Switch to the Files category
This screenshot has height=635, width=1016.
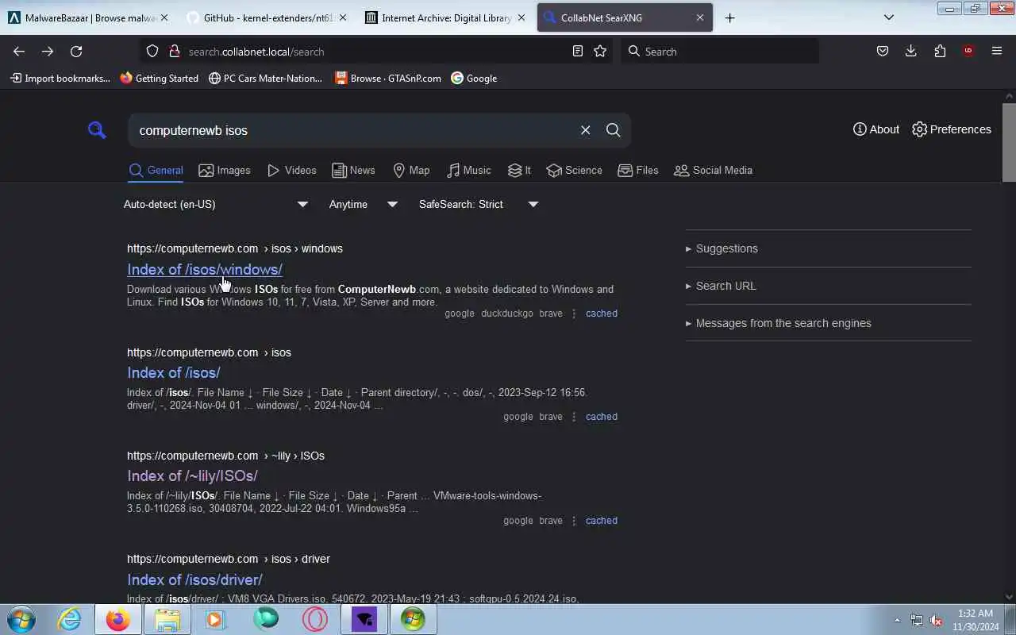click(637, 170)
